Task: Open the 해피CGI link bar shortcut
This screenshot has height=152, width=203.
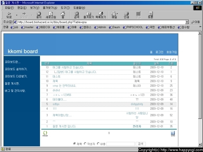Action: [43, 27]
